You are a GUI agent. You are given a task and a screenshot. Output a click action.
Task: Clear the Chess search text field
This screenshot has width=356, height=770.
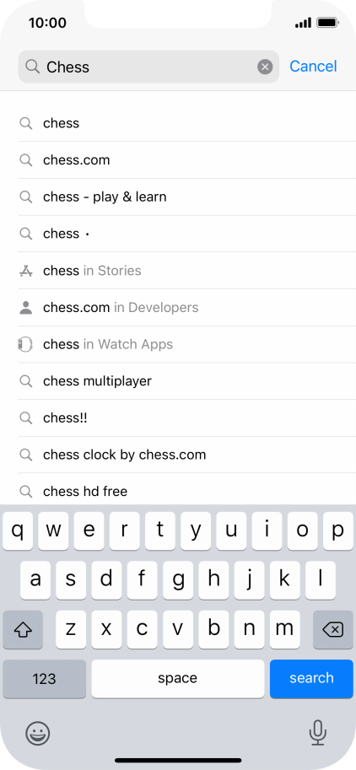265,67
